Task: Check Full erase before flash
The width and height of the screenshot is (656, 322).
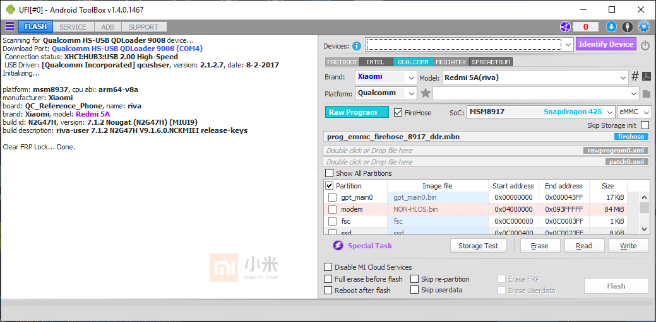Action: tap(328, 279)
